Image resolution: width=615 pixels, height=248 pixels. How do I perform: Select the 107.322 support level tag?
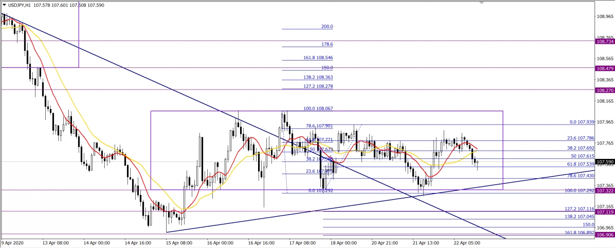tap(605, 191)
